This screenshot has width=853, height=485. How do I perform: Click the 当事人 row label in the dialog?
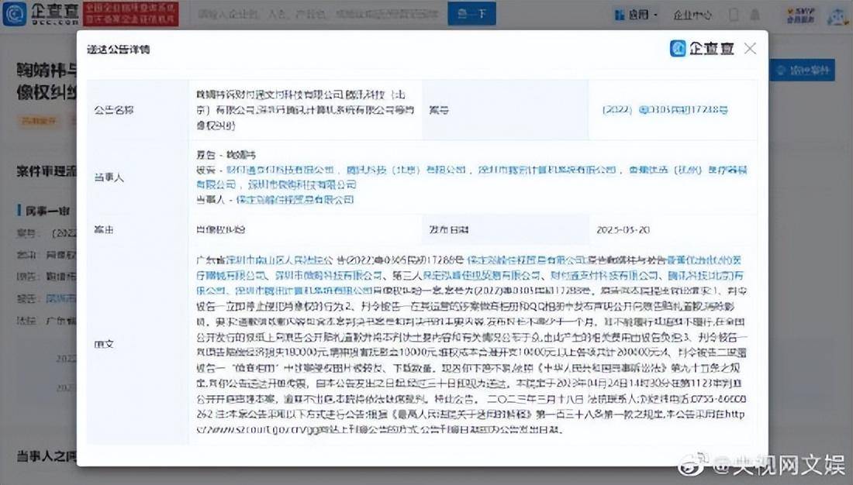point(109,177)
